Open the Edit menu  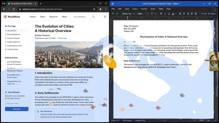(x=120, y=9)
